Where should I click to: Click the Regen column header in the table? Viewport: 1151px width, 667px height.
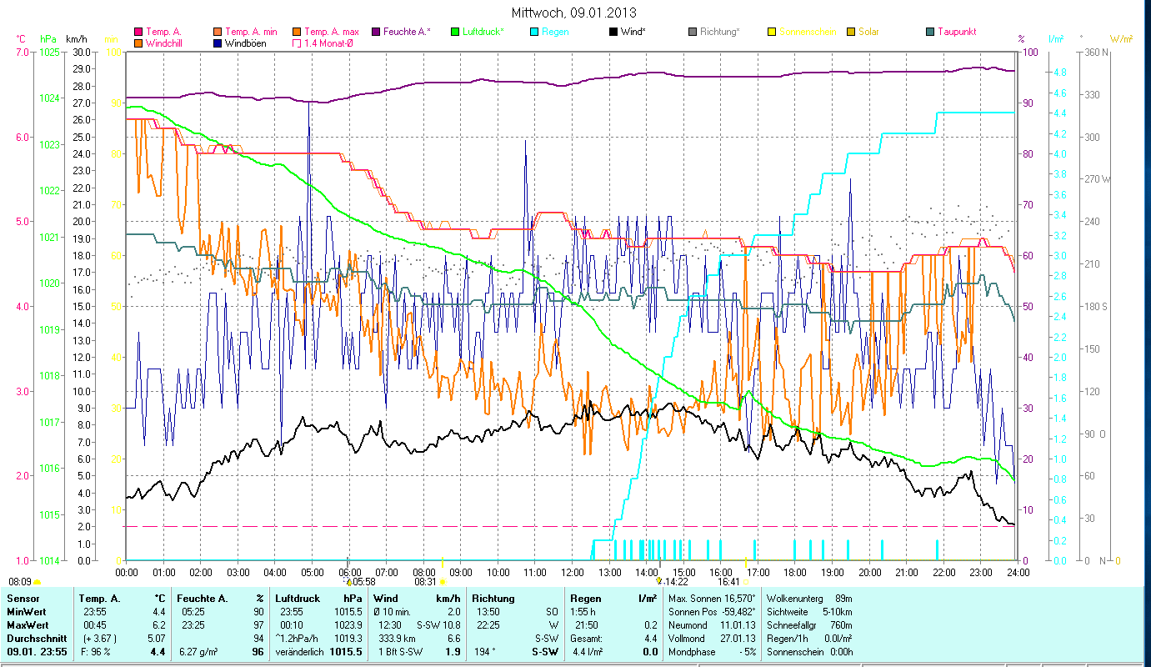tap(584, 599)
